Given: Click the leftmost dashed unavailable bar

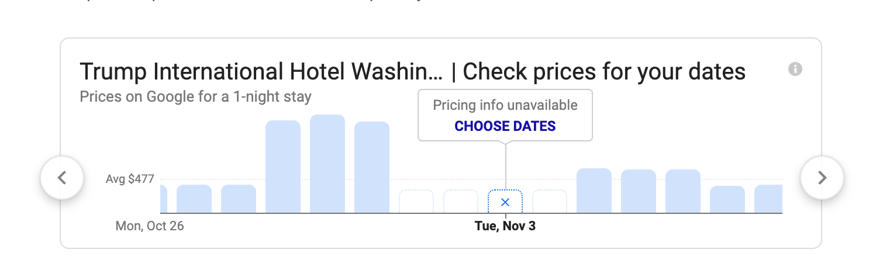Looking at the screenshot, I should click(416, 202).
